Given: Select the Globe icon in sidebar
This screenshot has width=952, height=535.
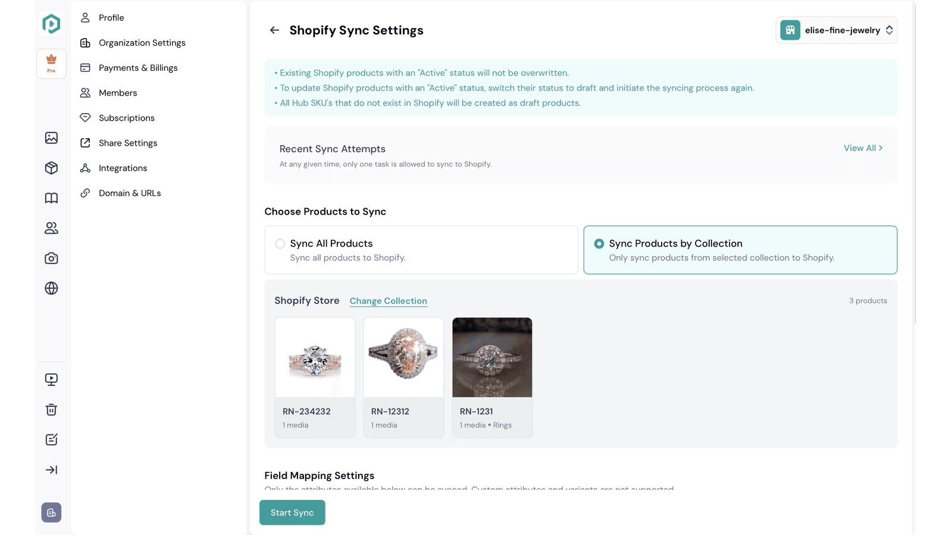Looking at the screenshot, I should click(51, 288).
